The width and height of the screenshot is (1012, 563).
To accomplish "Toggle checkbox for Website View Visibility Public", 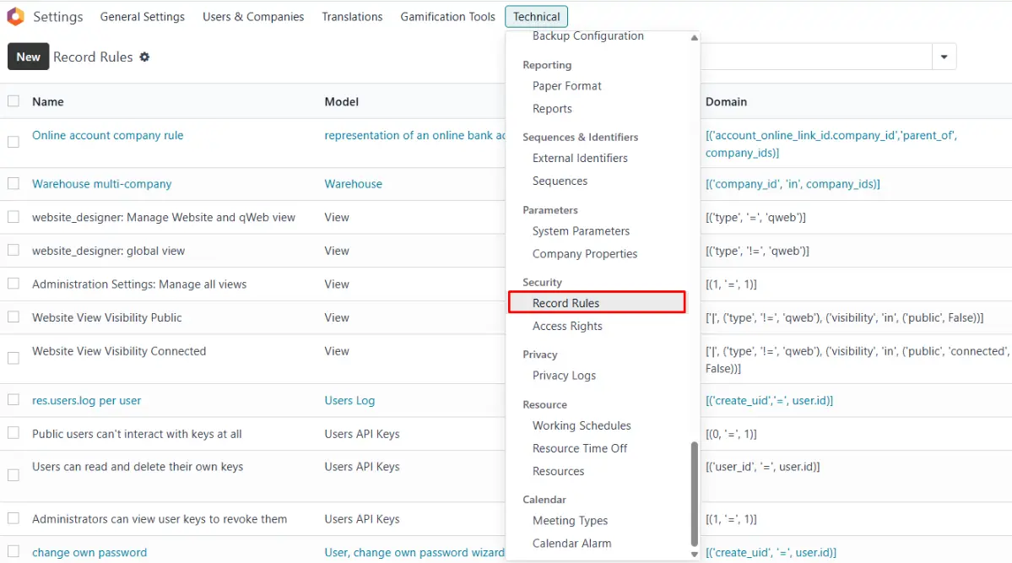I will pos(14,317).
